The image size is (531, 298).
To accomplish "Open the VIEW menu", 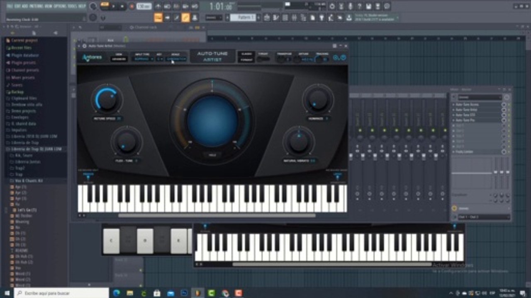I will tap(49, 6).
